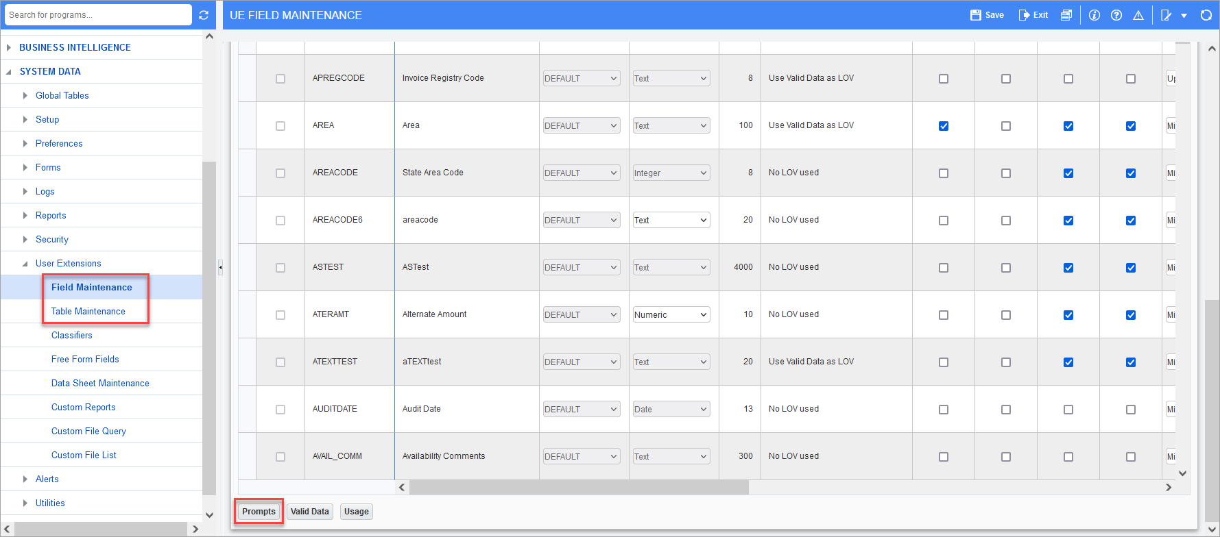Collapse the sidebar using splitter handle
Image resolution: width=1220 pixels, height=537 pixels.
tap(220, 267)
